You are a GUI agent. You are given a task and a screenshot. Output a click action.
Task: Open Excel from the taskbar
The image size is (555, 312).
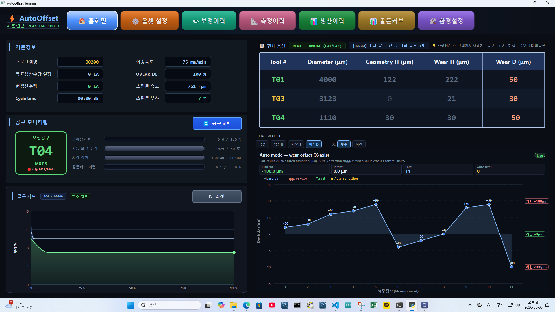373,305
